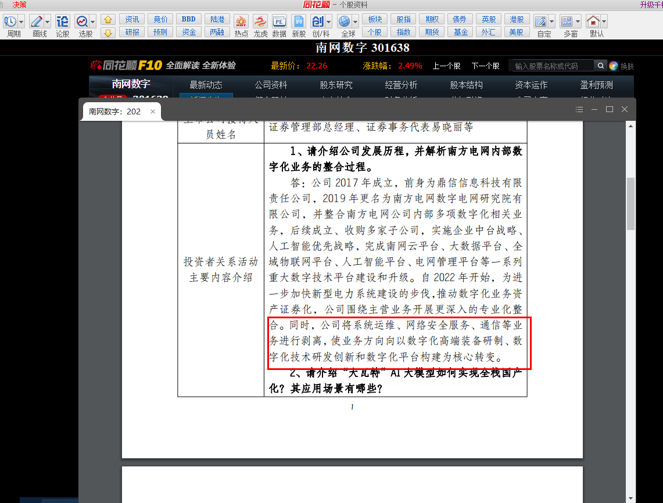Switch to the 股本结构 tab

(467, 85)
